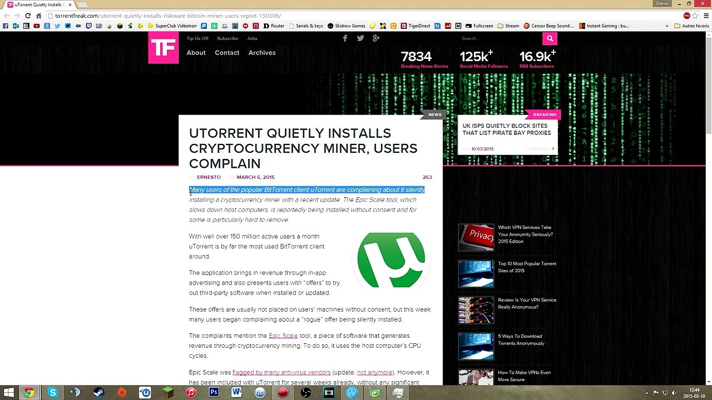Open 'flagged by many anti-virus vendors' link
Viewport: 712px width, 400px height.
[281, 372]
